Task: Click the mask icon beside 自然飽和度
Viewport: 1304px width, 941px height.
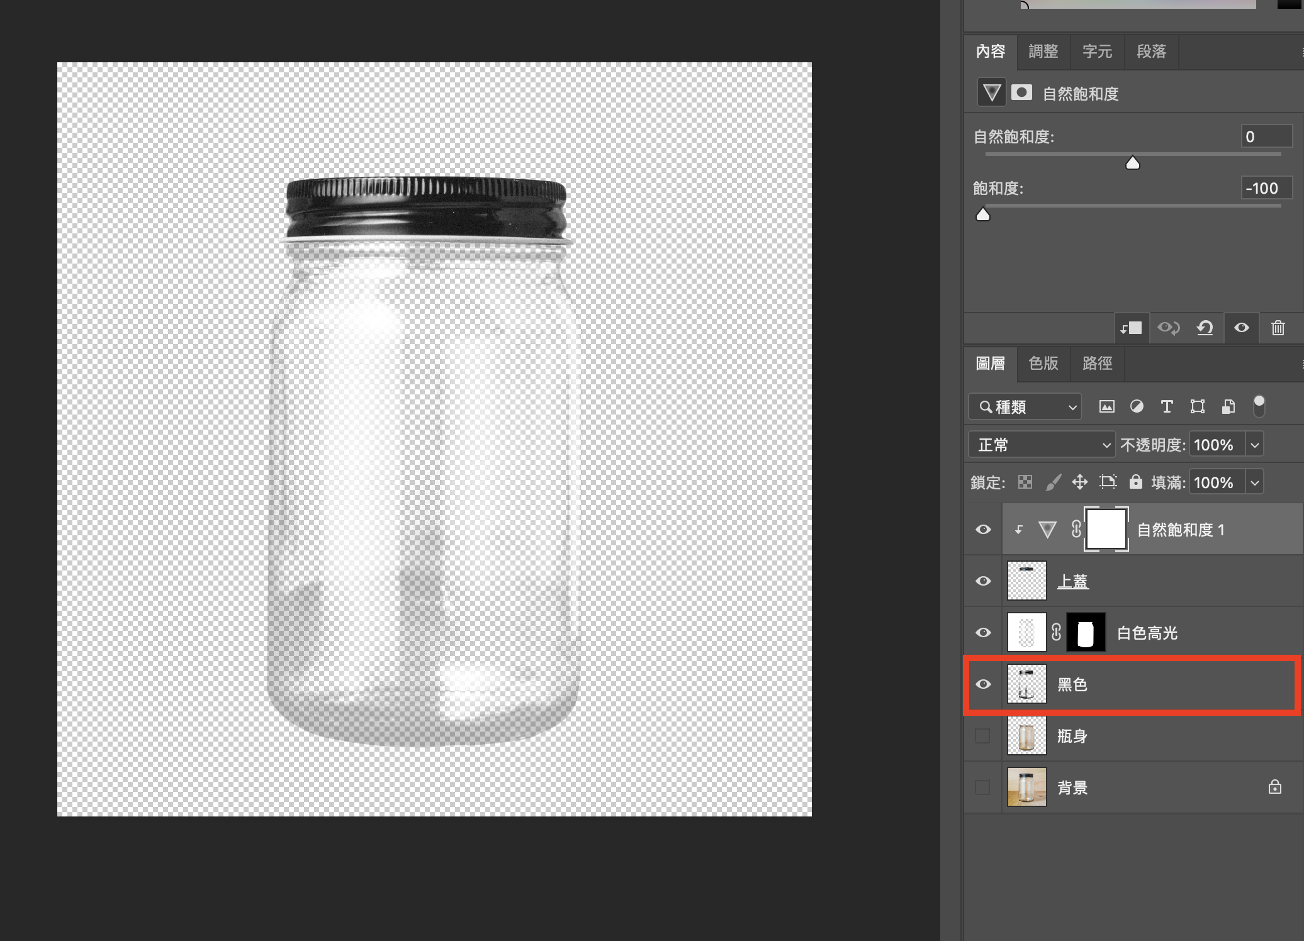Action: click(x=1021, y=92)
